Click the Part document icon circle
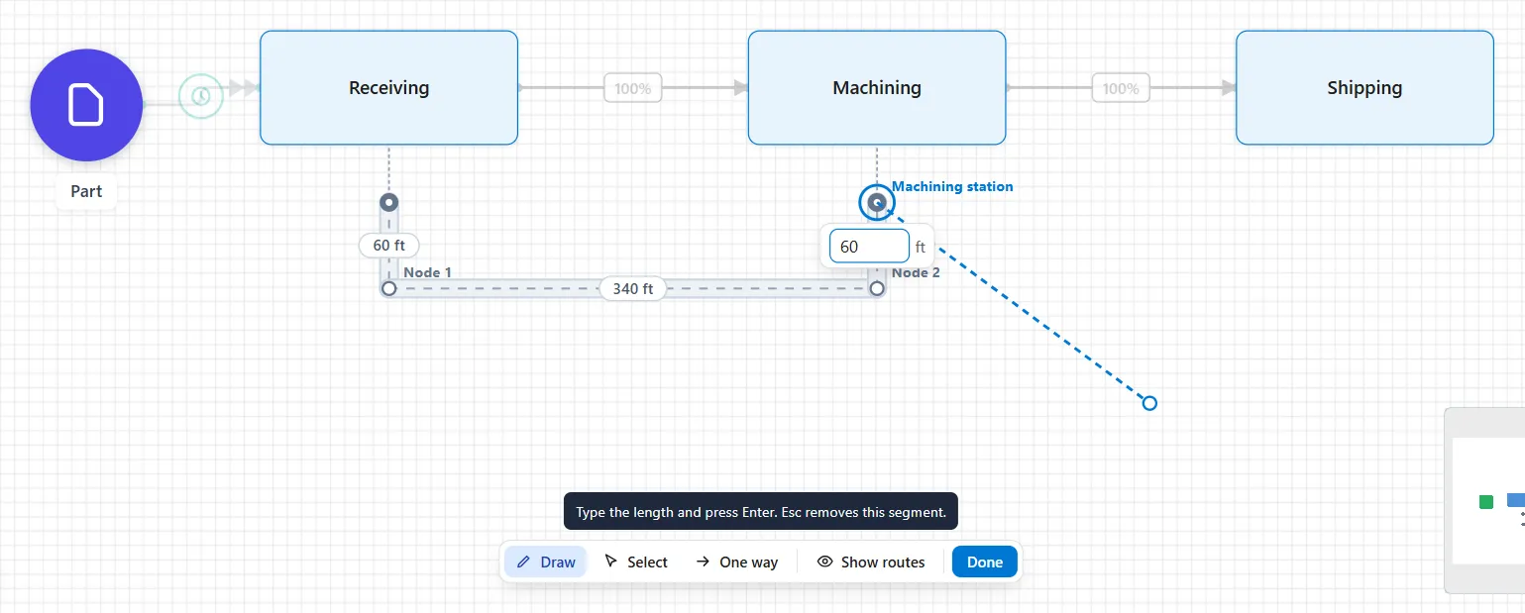The height and width of the screenshot is (613, 1525). click(x=86, y=105)
